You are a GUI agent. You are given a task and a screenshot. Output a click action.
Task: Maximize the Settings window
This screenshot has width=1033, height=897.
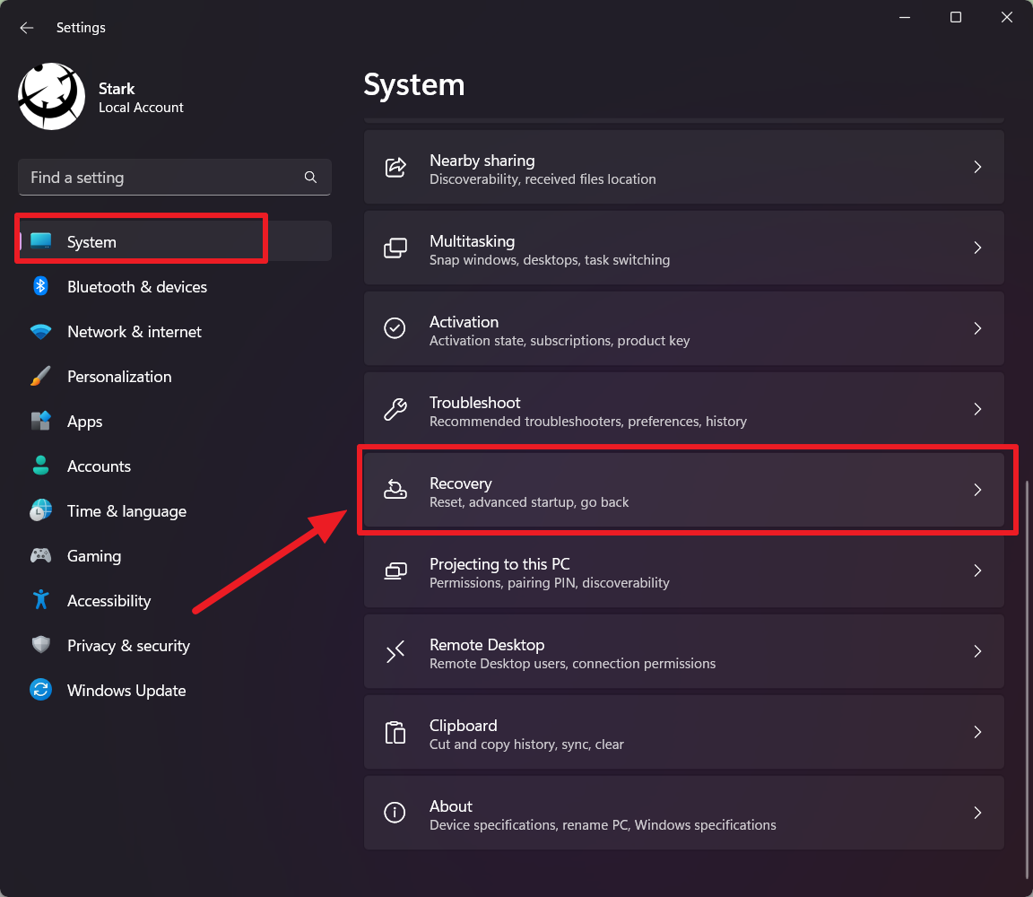tap(956, 18)
